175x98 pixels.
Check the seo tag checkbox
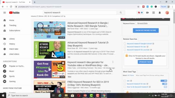[x=125, y=81]
